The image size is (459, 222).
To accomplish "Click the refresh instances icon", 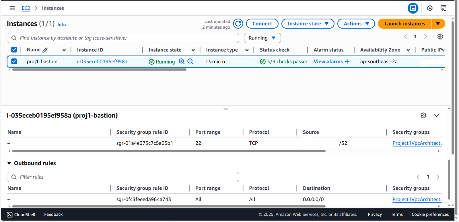I will pyautogui.click(x=238, y=24).
